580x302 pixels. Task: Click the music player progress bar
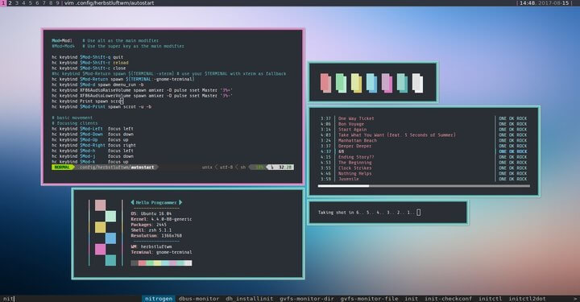coord(424,186)
